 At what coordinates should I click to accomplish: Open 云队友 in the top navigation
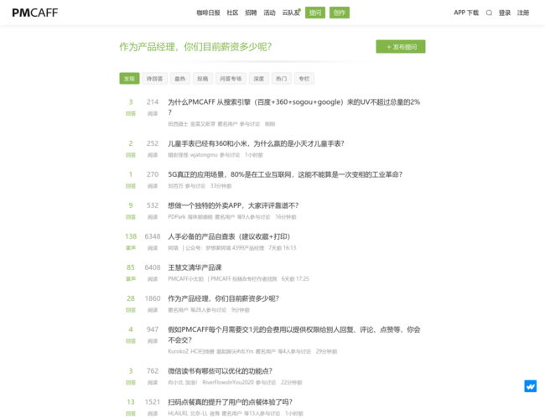[x=291, y=13]
